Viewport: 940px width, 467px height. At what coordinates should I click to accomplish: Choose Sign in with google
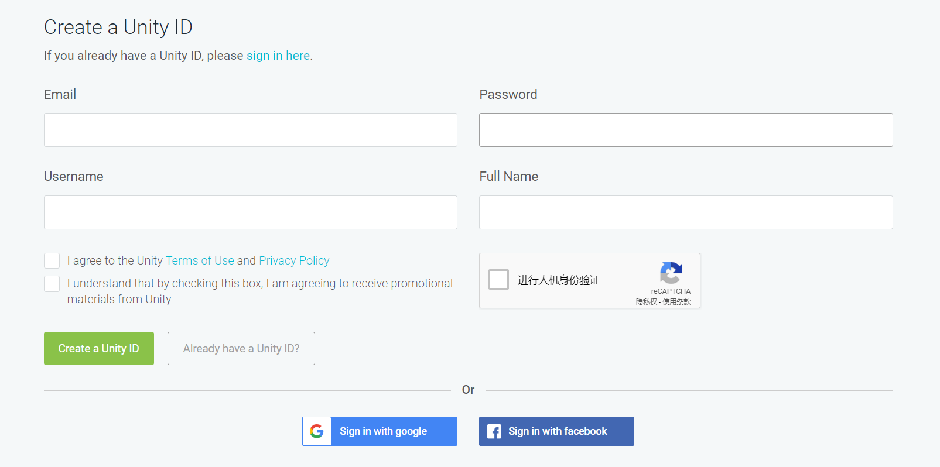[x=383, y=431]
